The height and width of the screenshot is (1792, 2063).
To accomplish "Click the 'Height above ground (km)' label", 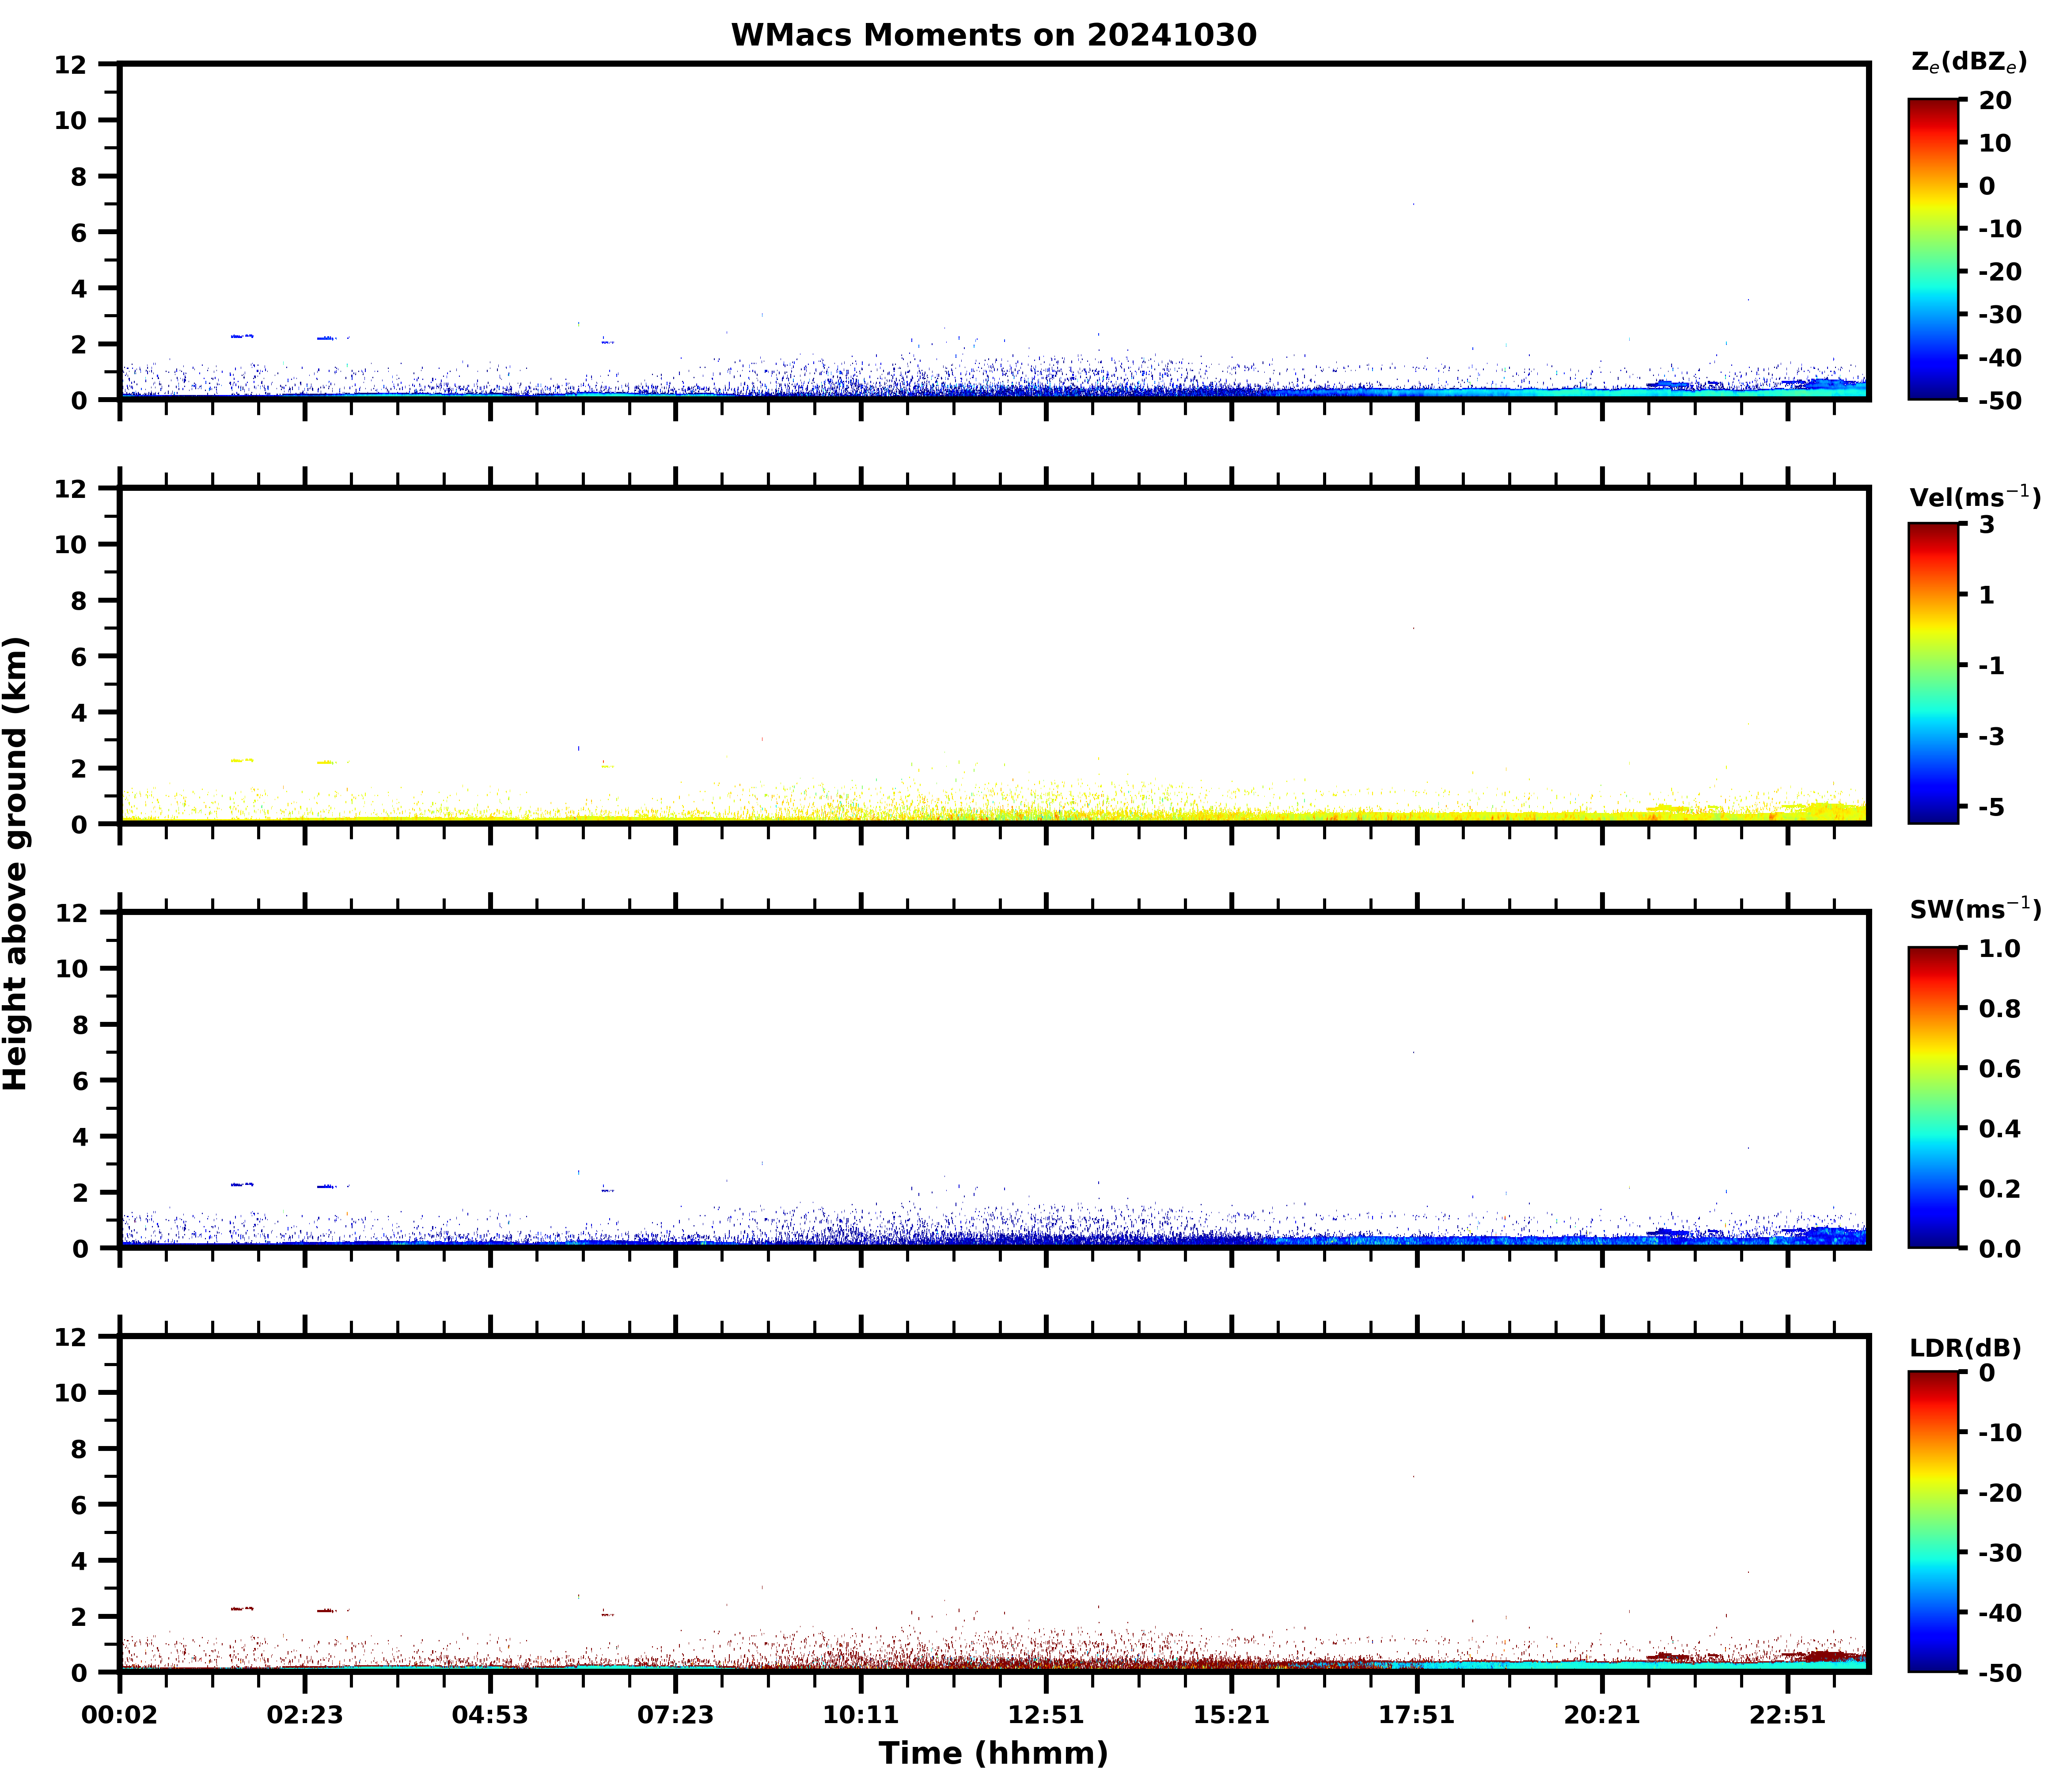I will click(x=16, y=862).
